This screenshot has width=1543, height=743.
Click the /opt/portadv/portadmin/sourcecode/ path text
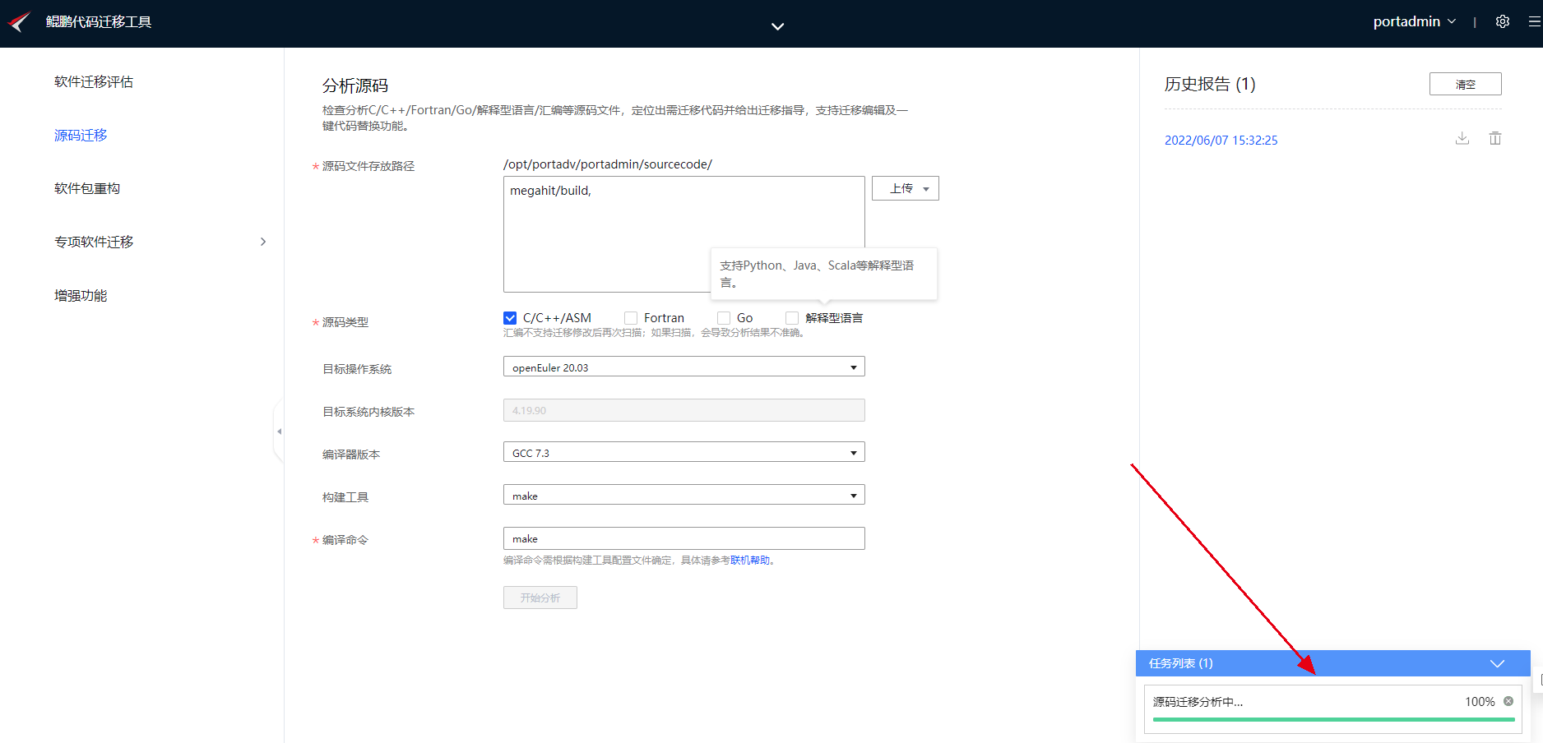608,164
